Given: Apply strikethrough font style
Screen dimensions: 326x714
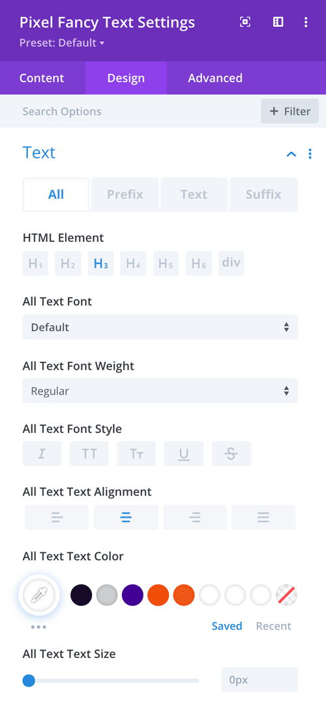Looking at the screenshot, I should point(231,454).
